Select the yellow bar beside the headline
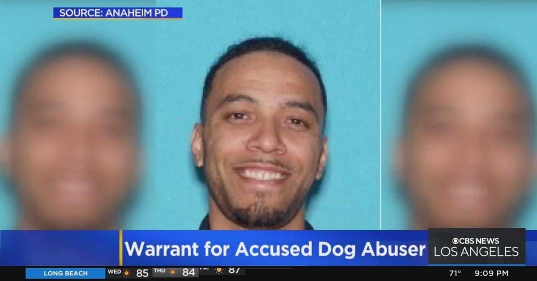 click(x=120, y=248)
